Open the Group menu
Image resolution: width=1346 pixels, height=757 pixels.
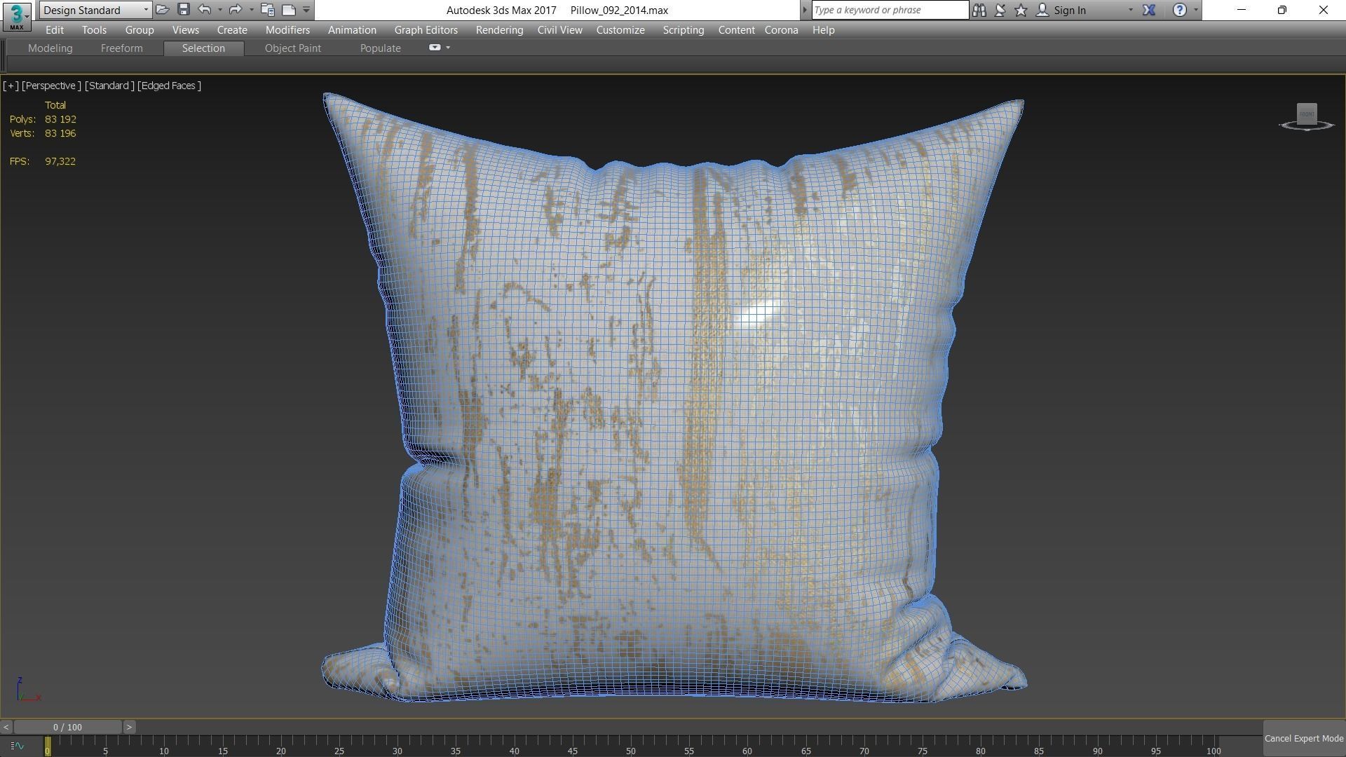(x=140, y=30)
